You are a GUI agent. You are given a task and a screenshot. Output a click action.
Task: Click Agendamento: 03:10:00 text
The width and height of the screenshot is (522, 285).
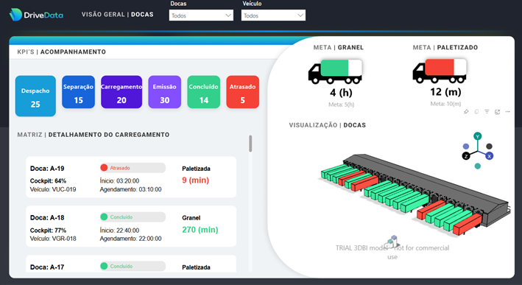click(x=130, y=189)
